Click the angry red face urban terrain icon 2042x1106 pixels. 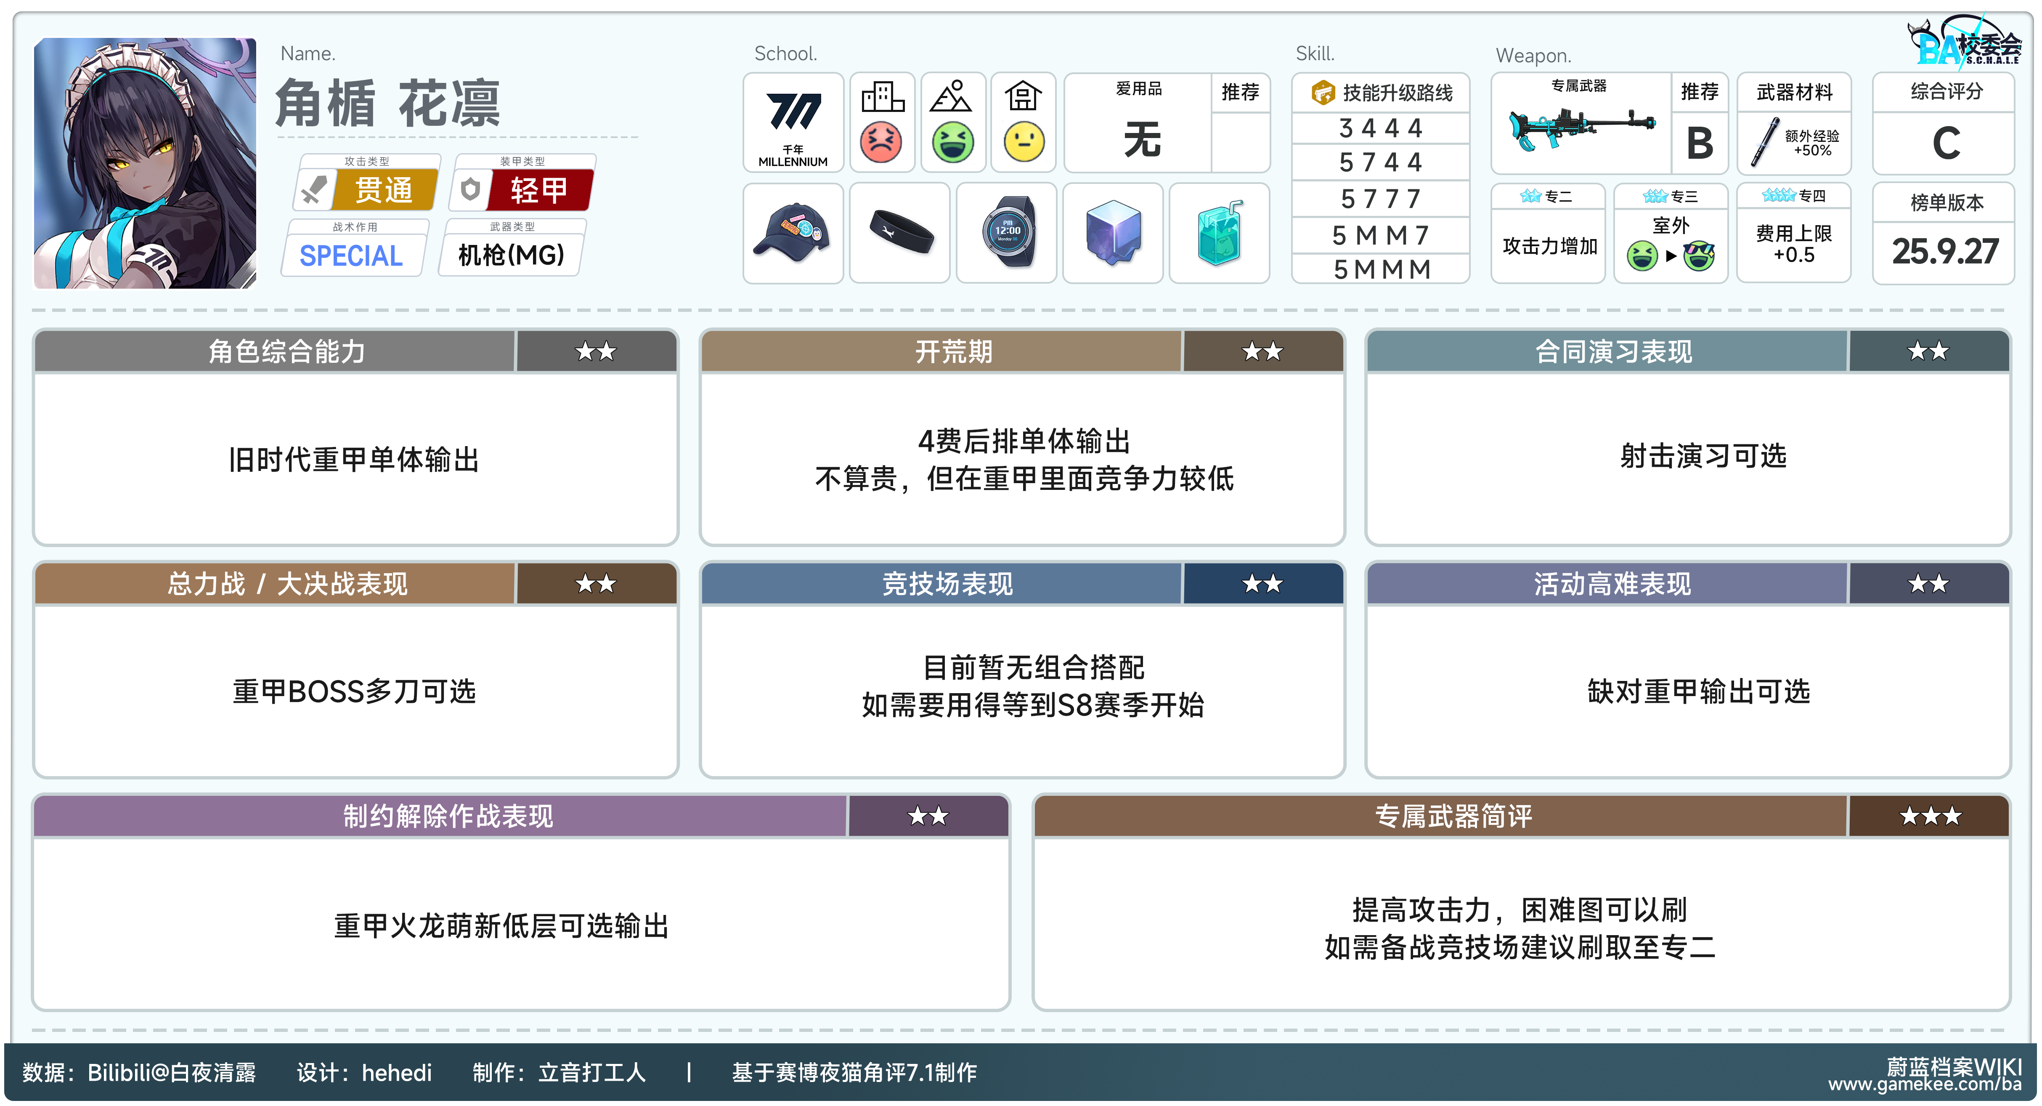click(880, 143)
